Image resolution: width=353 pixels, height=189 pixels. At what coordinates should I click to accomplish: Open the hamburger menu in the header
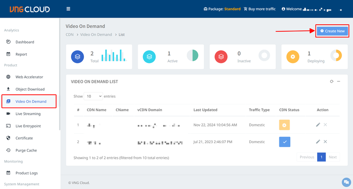point(68,9)
